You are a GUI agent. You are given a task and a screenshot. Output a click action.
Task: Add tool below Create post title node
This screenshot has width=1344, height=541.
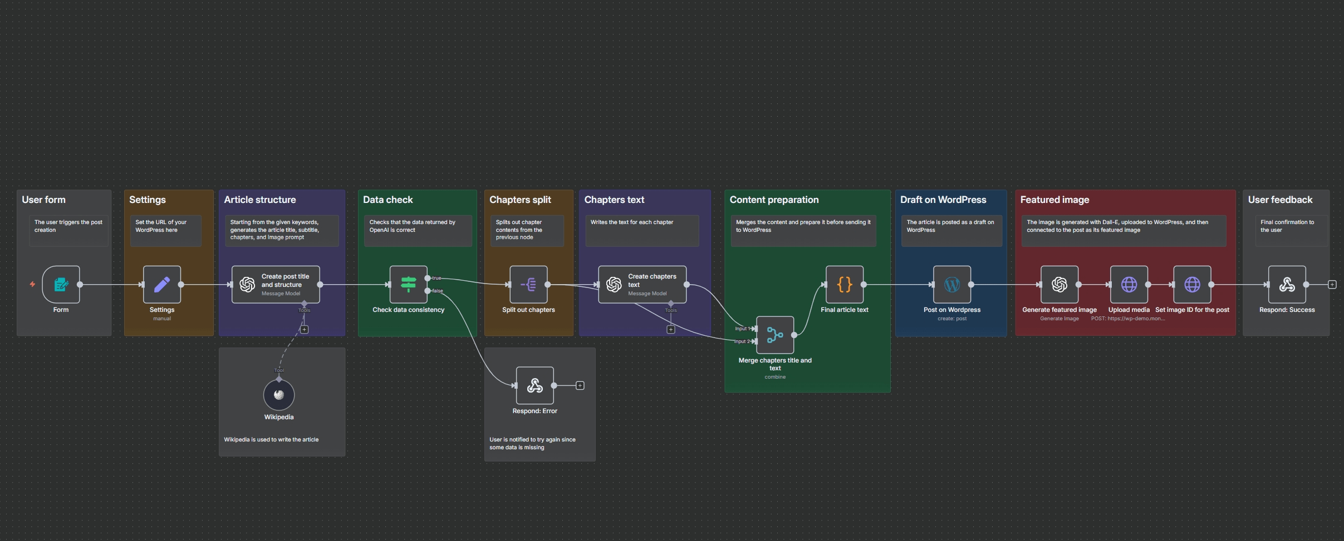(304, 330)
